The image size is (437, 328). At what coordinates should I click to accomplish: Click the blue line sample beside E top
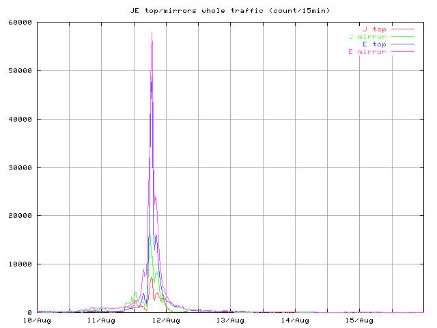coord(403,44)
